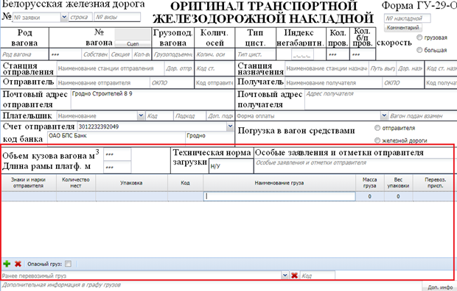
Task: Focus the № накладной input field
Action: coord(407,18)
